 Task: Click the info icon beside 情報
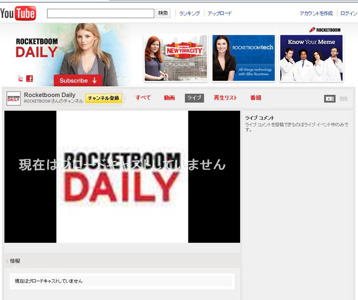point(7,261)
